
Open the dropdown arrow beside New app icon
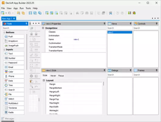[6, 13]
